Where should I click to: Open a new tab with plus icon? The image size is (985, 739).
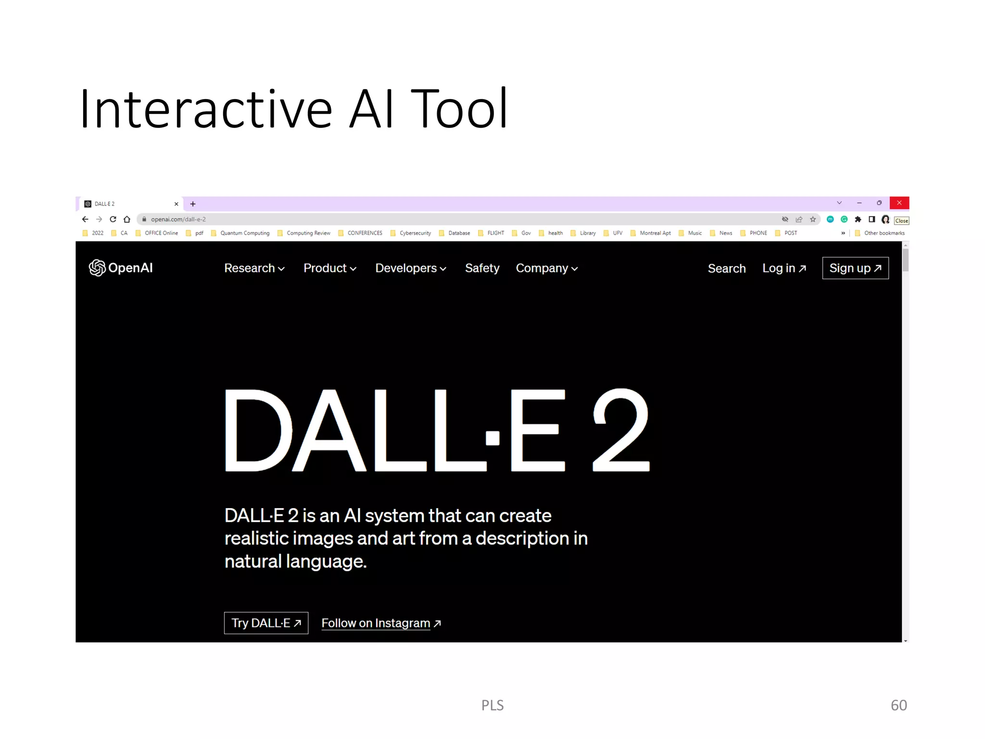(193, 204)
